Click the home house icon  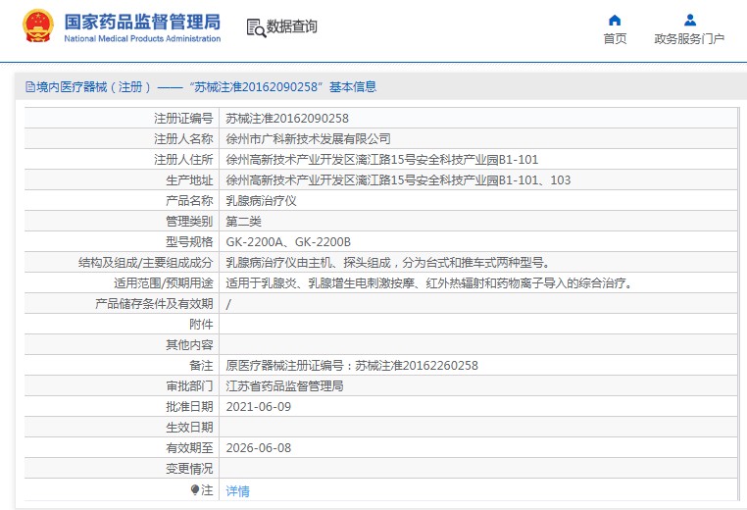pyautogui.click(x=615, y=20)
